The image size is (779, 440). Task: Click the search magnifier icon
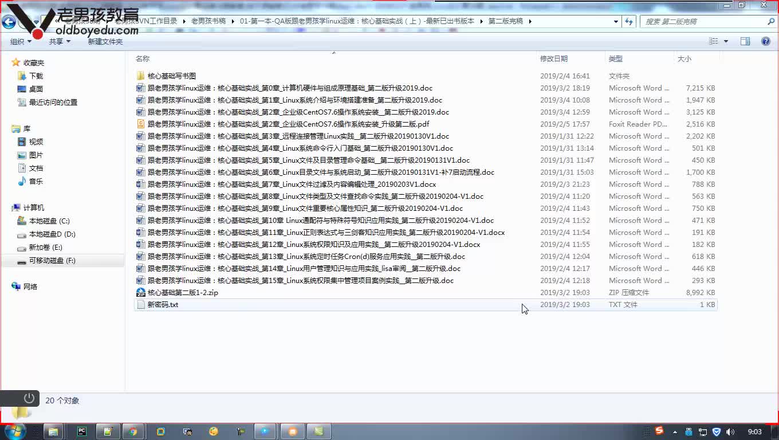pos(771,21)
